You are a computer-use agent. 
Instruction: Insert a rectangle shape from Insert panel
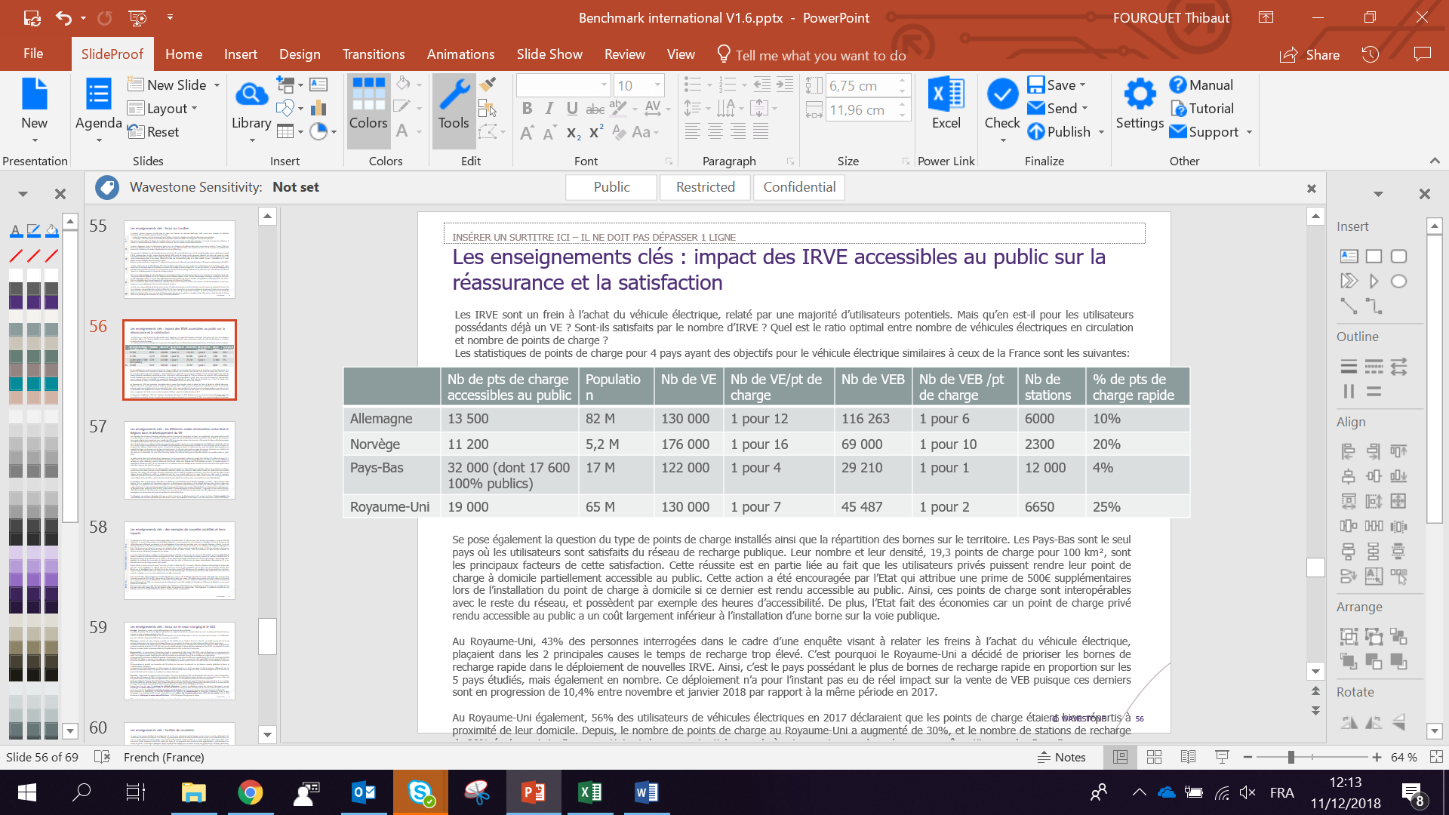1374,257
